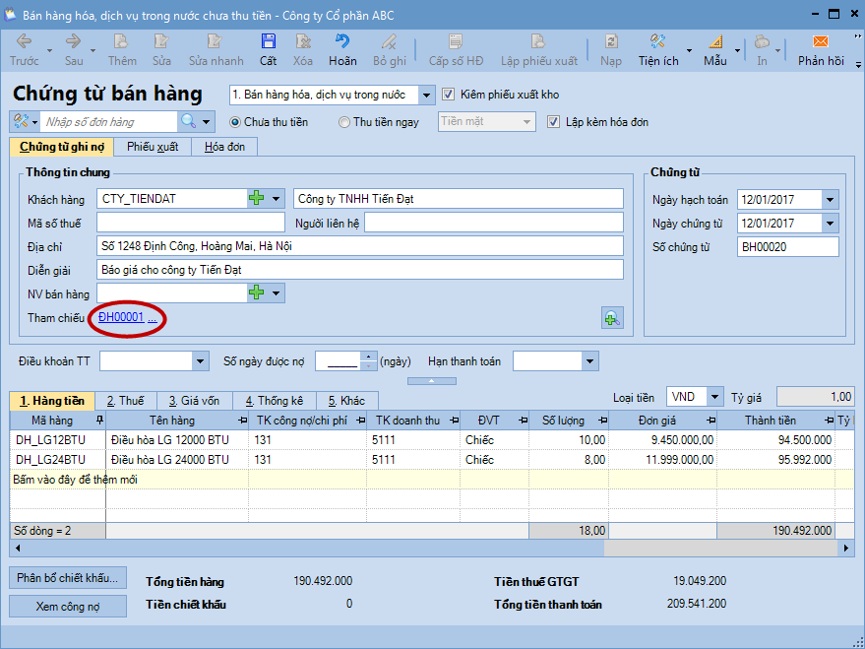Click the Sửa nhanh quick-edit icon
Viewport: 865px width, 649px height.
pyautogui.click(x=216, y=42)
